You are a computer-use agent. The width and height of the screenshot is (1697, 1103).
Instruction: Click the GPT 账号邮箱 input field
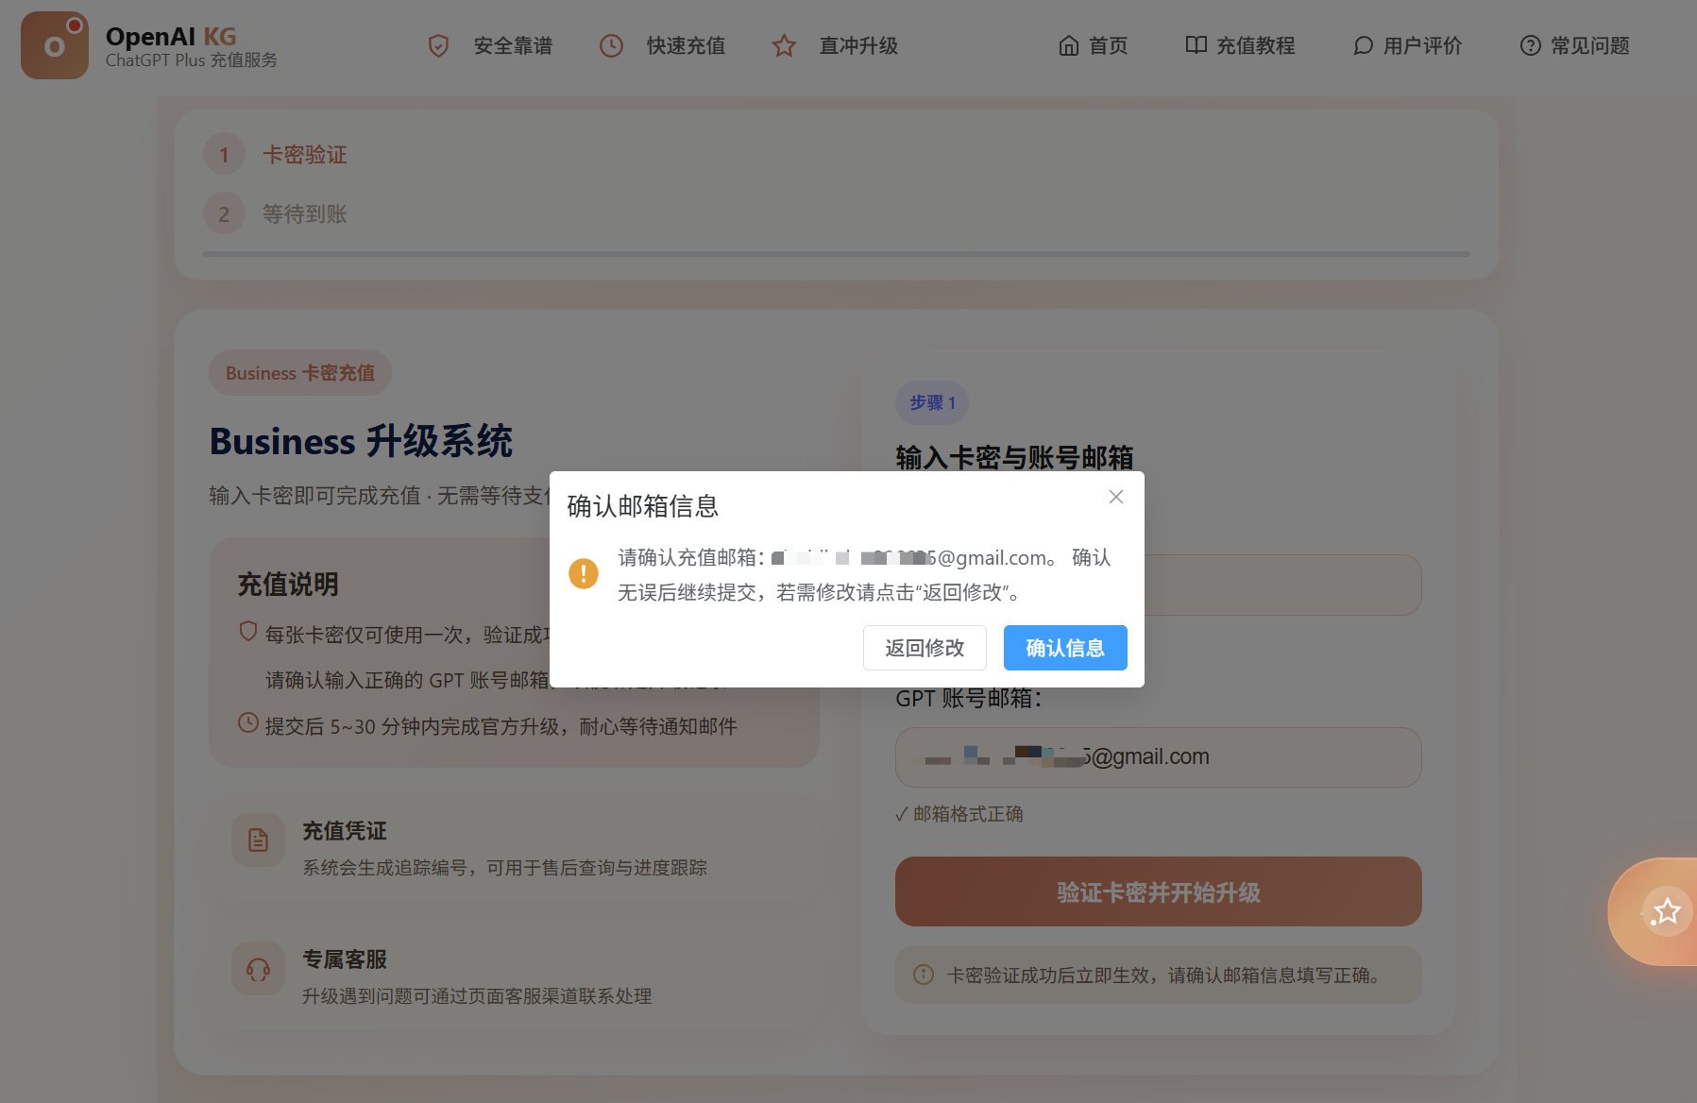1159,757
